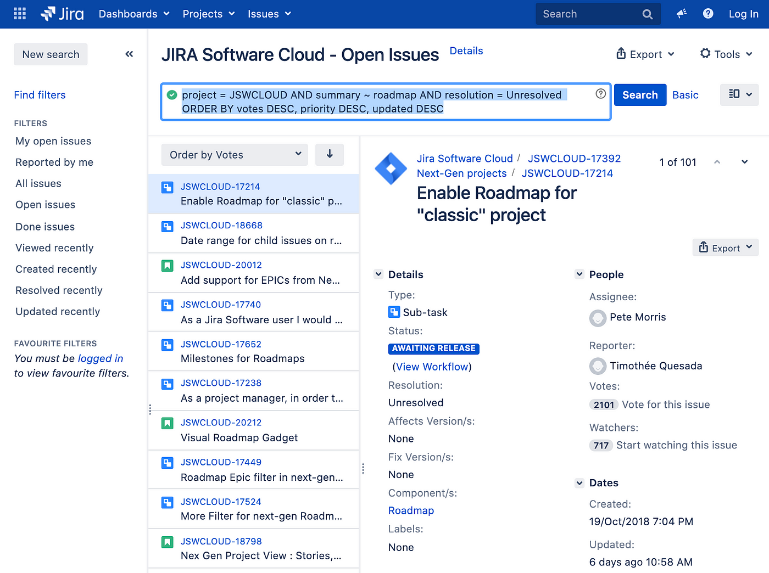Screen dimensions: 769x573
Task: Click the logged in link
Action: click(x=101, y=358)
